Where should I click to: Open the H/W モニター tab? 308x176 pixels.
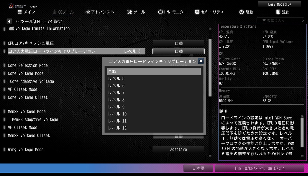coord(173,12)
